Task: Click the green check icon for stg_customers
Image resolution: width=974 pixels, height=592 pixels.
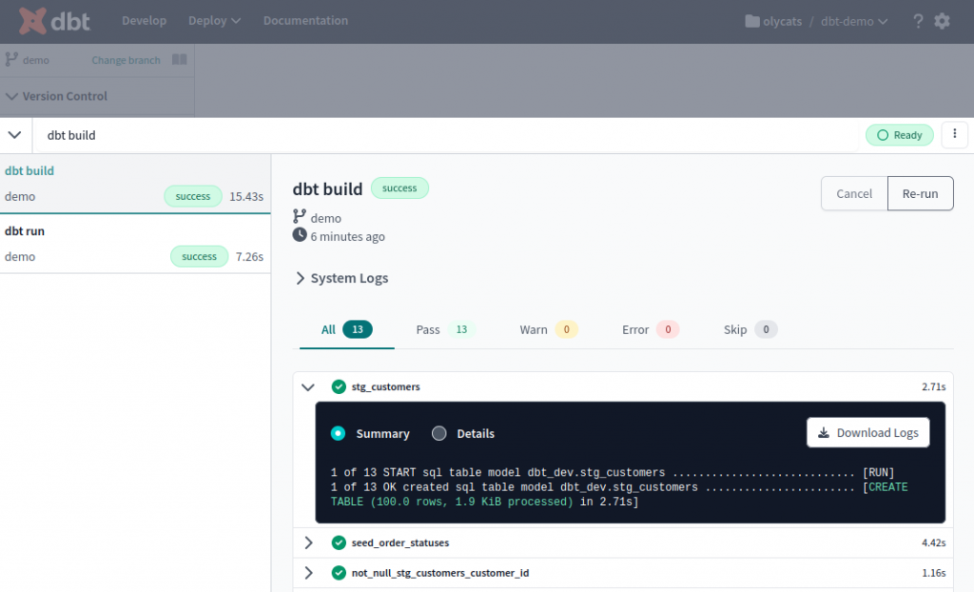Action: [x=339, y=386]
